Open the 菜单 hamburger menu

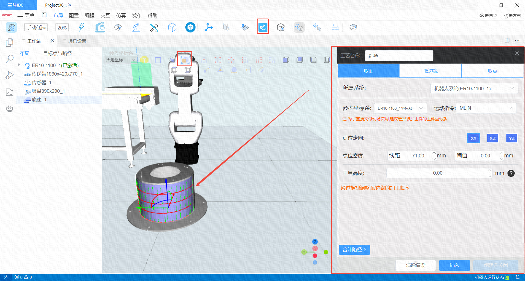coord(26,15)
